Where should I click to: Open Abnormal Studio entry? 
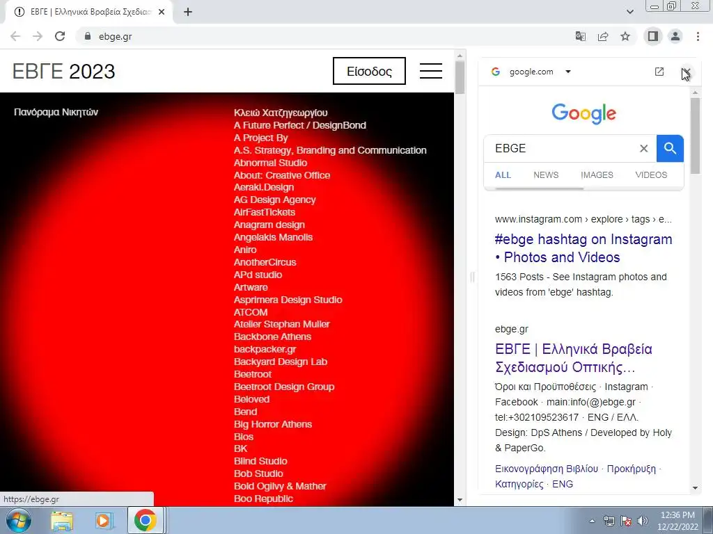pos(270,163)
